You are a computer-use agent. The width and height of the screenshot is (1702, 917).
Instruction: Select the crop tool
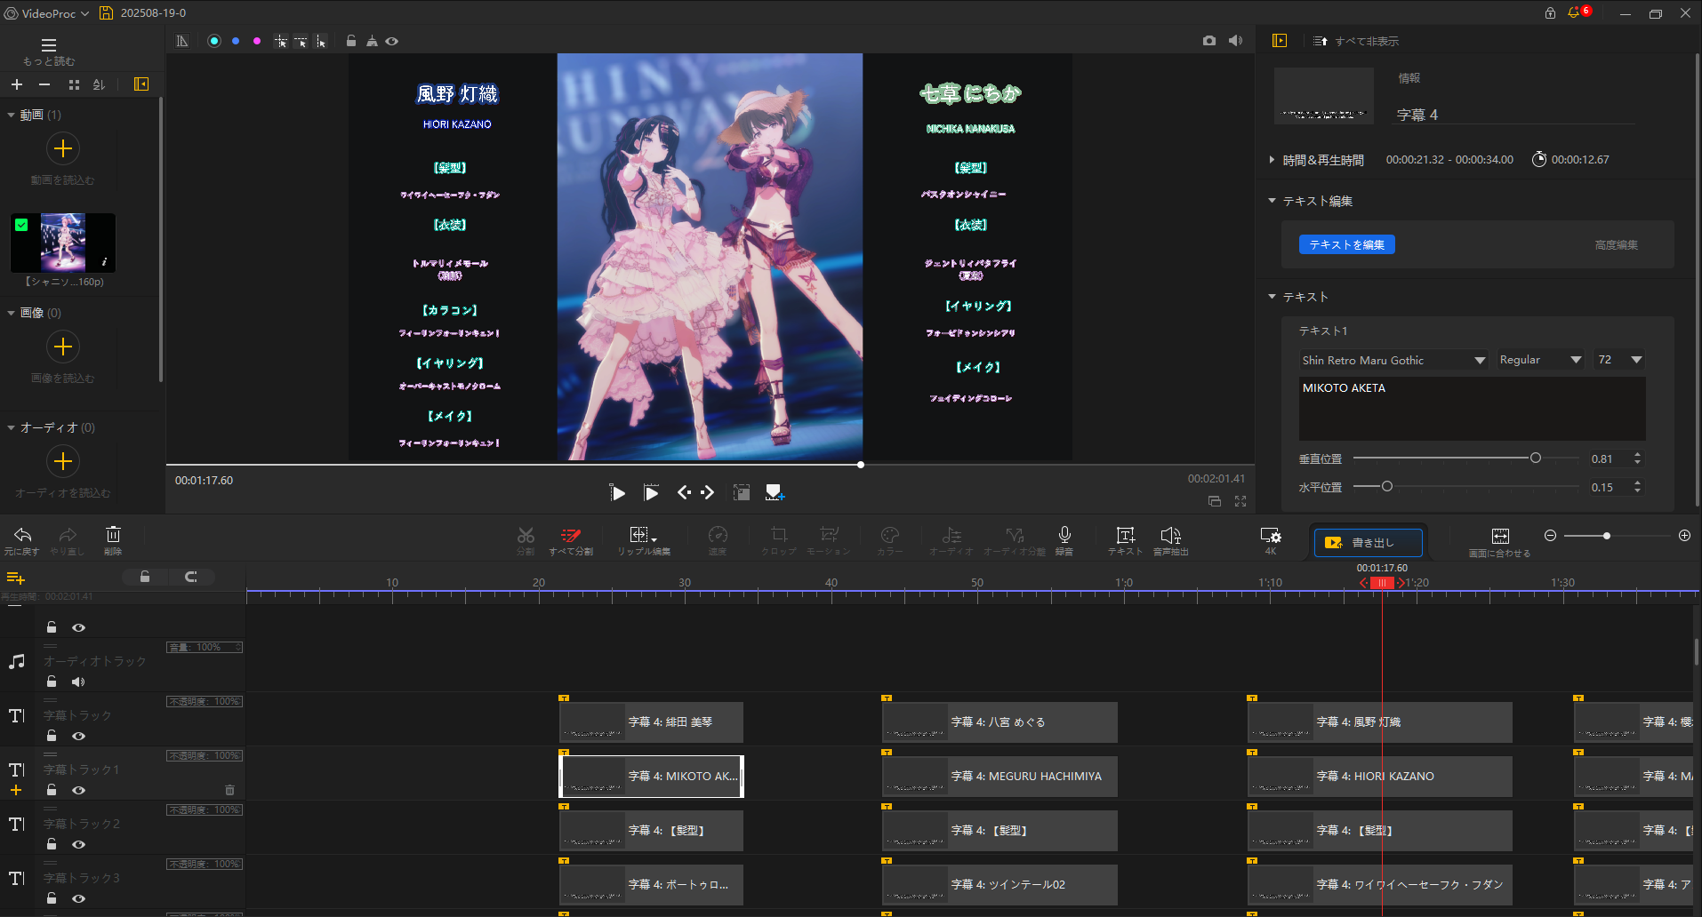779,535
